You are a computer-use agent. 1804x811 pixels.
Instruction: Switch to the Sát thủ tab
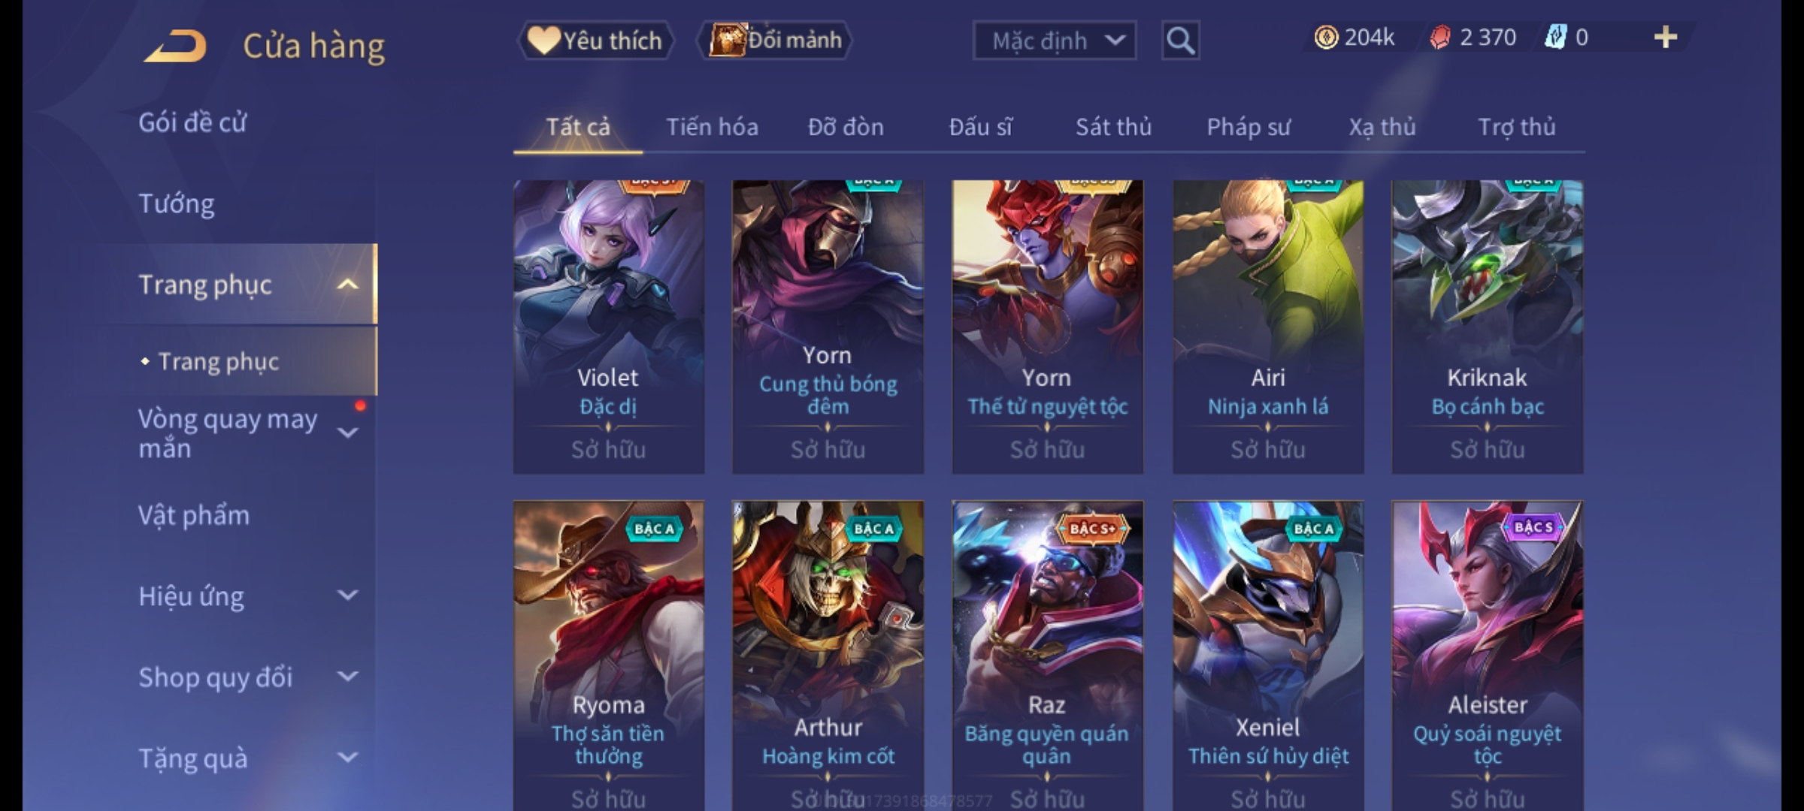click(1113, 127)
